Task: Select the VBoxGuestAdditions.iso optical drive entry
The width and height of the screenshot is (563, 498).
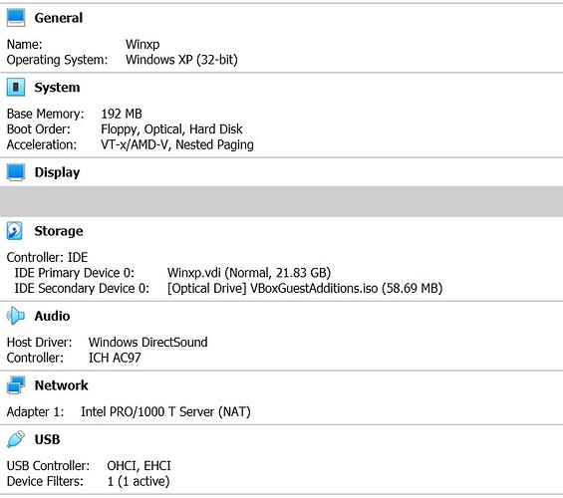Action: (305, 288)
